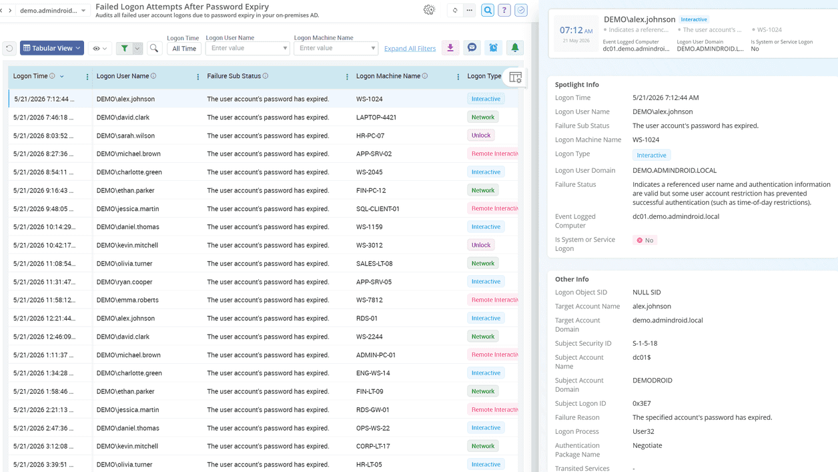Click the RDS-GW-01 machine name cell
Image resolution: width=838 pixels, height=472 pixels.
373,410
